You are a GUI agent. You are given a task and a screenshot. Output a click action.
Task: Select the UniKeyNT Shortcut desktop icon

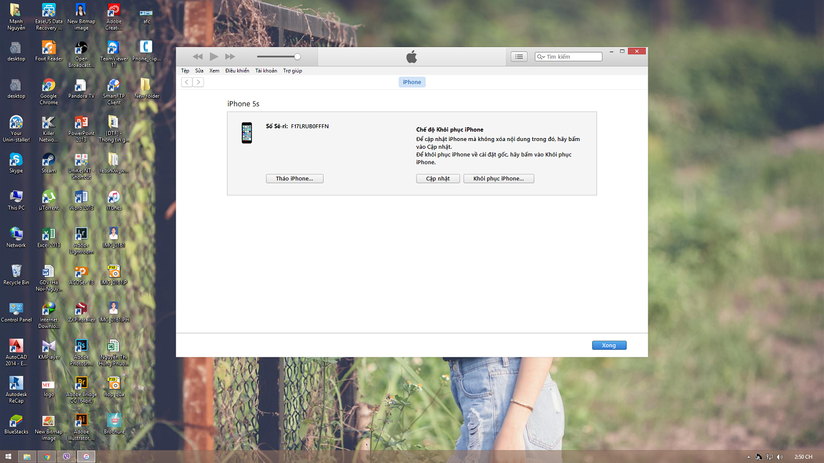pos(81,166)
